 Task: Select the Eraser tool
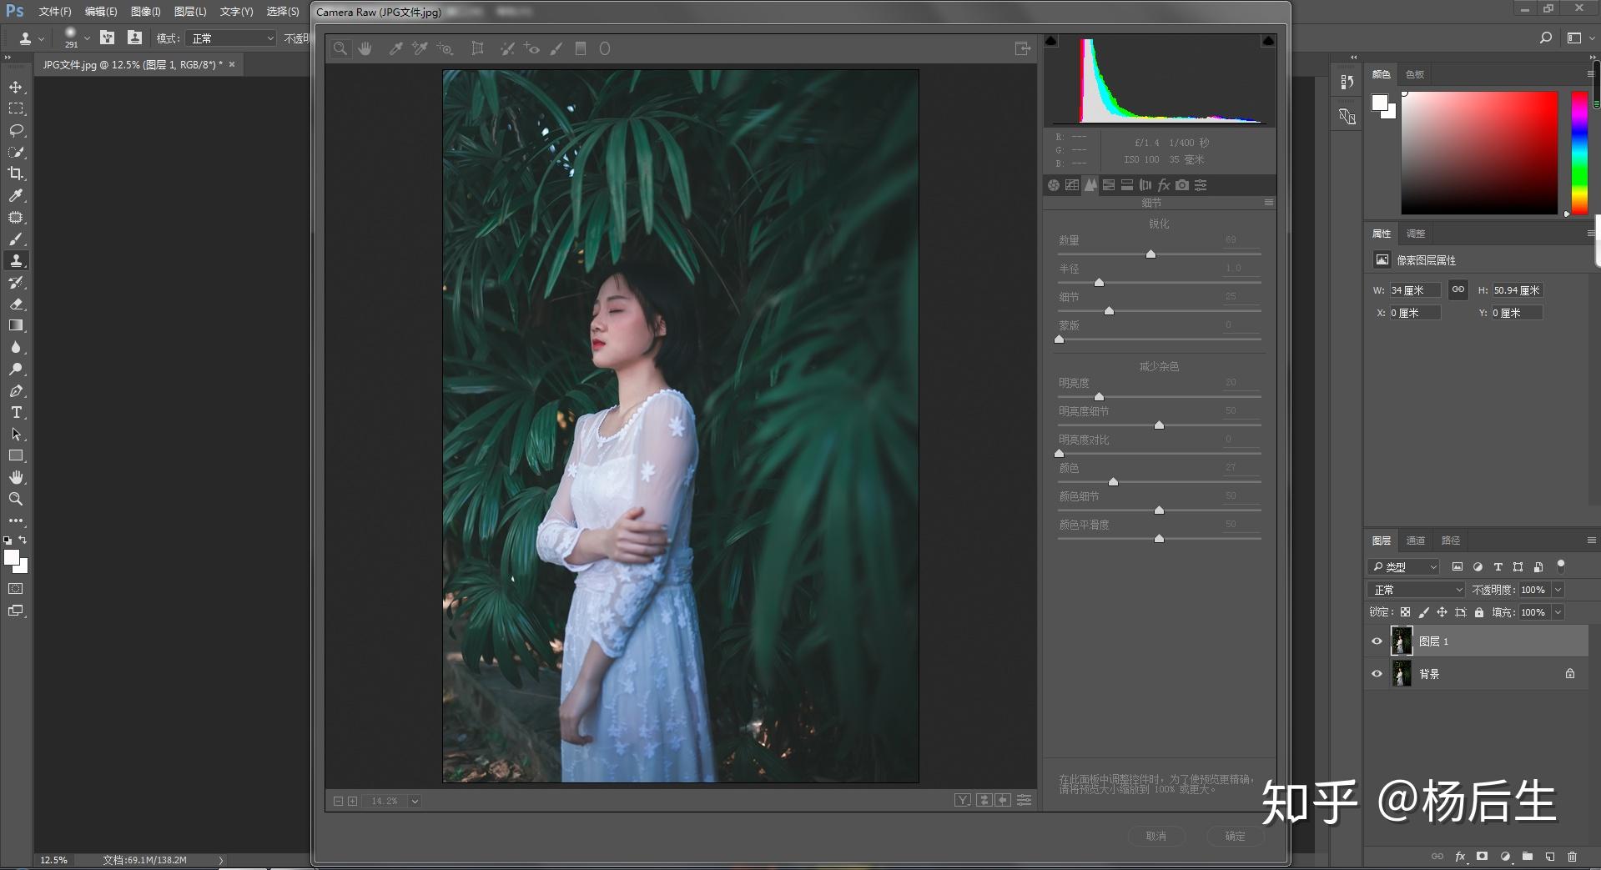[x=16, y=304]
